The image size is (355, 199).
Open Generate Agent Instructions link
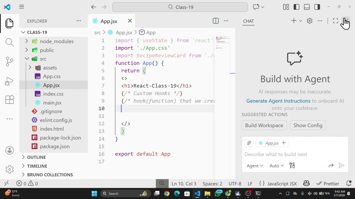(x=278, y=101)
